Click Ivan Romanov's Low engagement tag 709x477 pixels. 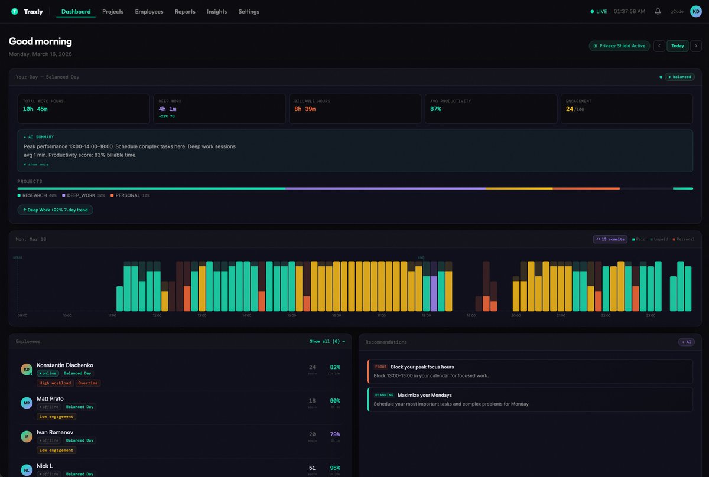click(x=56, y=450)
